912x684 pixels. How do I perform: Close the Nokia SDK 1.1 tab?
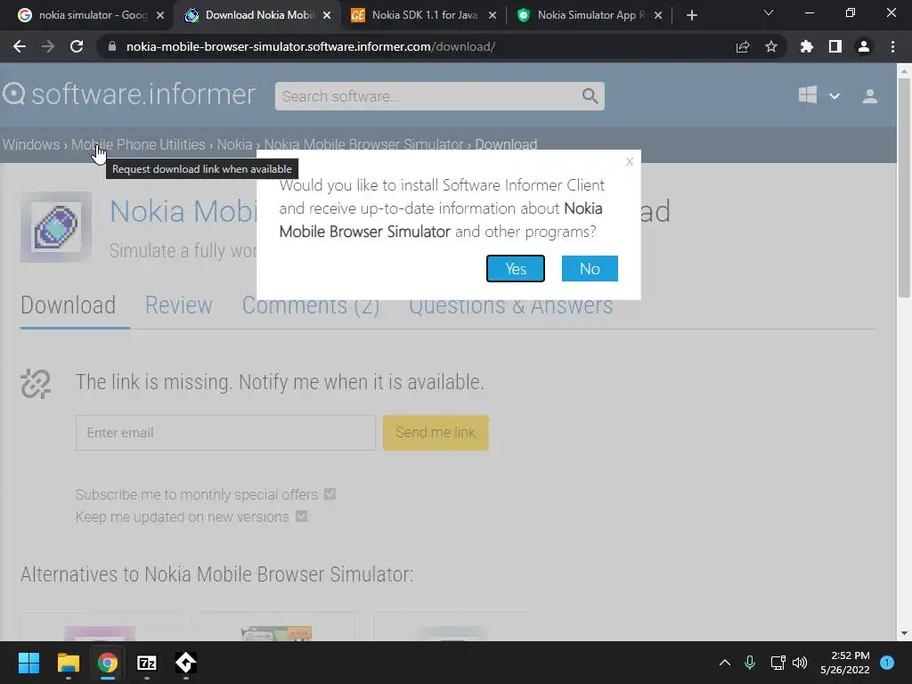click(x=492, y=15)
